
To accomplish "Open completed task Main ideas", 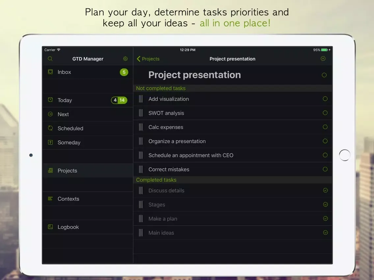I will coord(232,233).
